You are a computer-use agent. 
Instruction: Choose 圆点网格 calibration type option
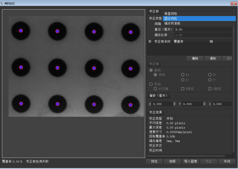coord(171,18)
